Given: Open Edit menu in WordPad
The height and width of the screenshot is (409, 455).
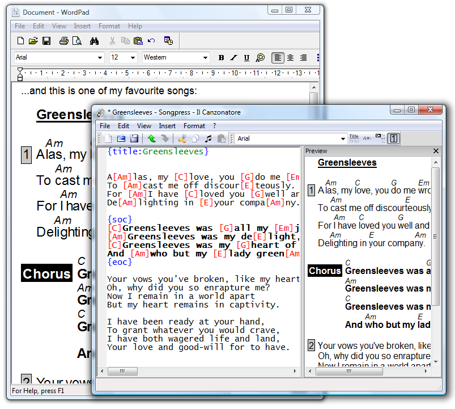Looking at the screenshot, I should 39,26.
